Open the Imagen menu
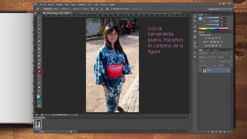 59,4
